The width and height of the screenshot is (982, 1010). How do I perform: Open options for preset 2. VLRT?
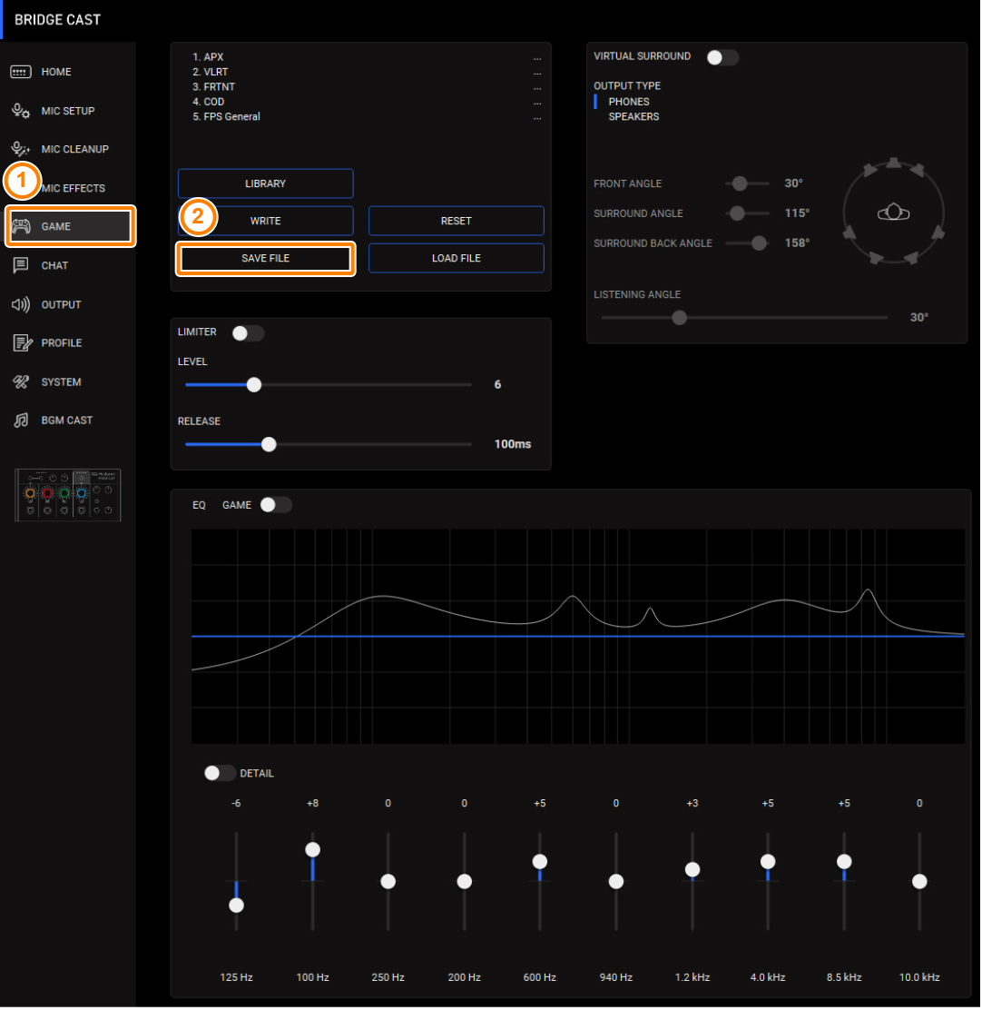[537, 73]
